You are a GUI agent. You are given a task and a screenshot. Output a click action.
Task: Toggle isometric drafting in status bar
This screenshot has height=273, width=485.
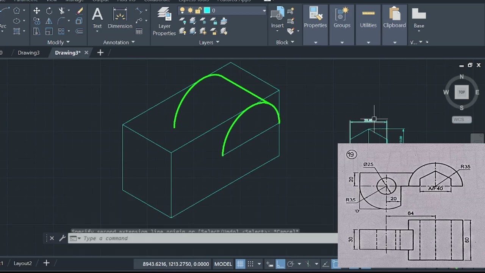(x=308, y=264)
